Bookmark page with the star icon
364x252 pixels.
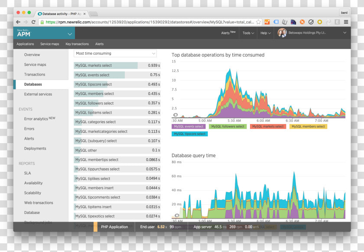[258, 22]
